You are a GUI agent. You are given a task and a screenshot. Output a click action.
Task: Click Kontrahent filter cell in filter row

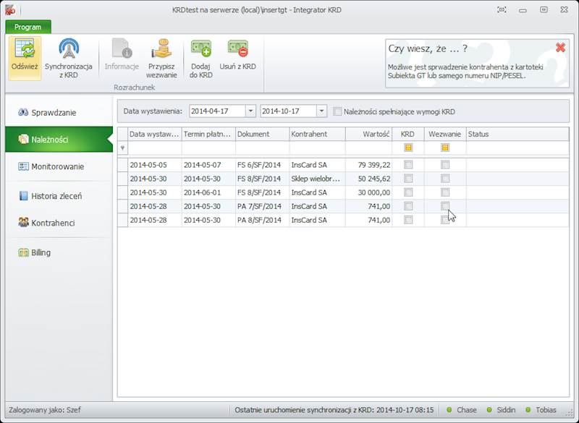(x=318, y=148)
